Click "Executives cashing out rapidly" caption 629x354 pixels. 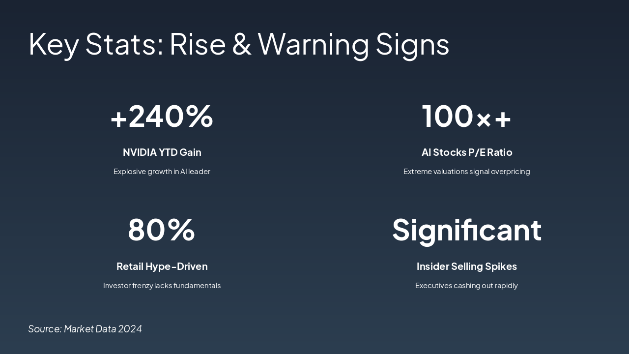coord(466,286)
